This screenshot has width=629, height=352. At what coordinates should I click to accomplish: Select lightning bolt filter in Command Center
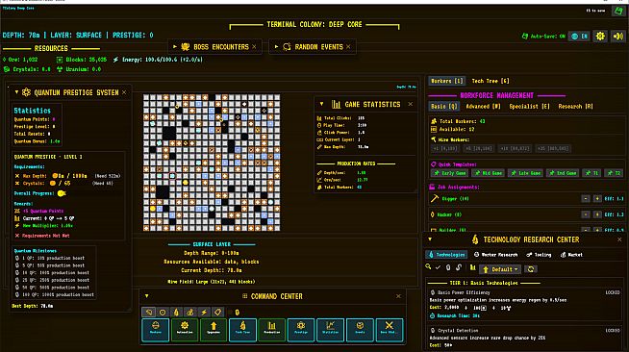(204, 313)
